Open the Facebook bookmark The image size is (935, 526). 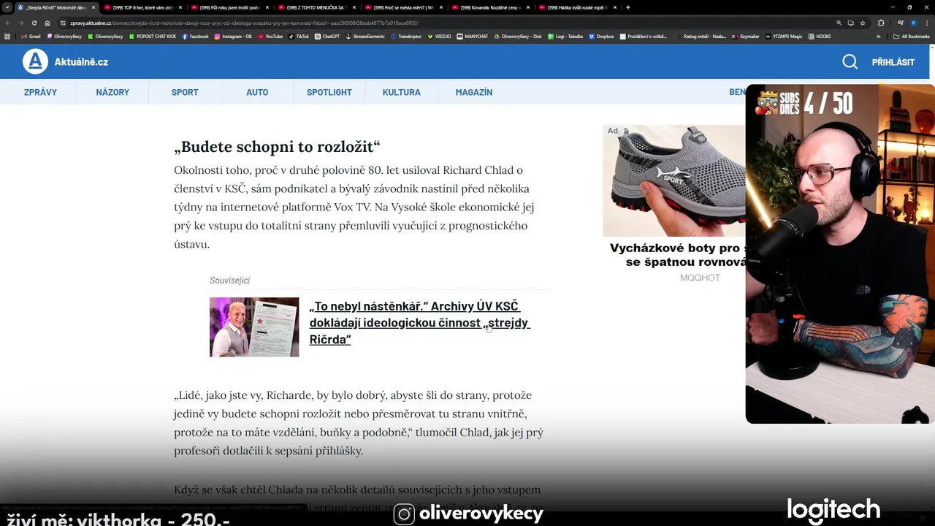click(x=195, y=36)
